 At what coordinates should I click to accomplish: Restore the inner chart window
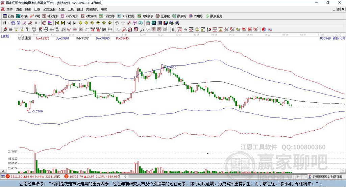(x=338, y=9)
